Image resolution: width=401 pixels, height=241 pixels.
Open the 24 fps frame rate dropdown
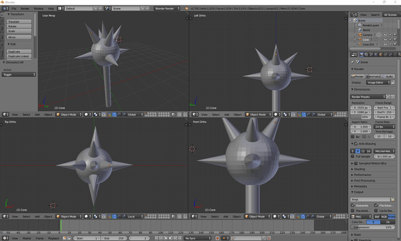pos(384,126)
